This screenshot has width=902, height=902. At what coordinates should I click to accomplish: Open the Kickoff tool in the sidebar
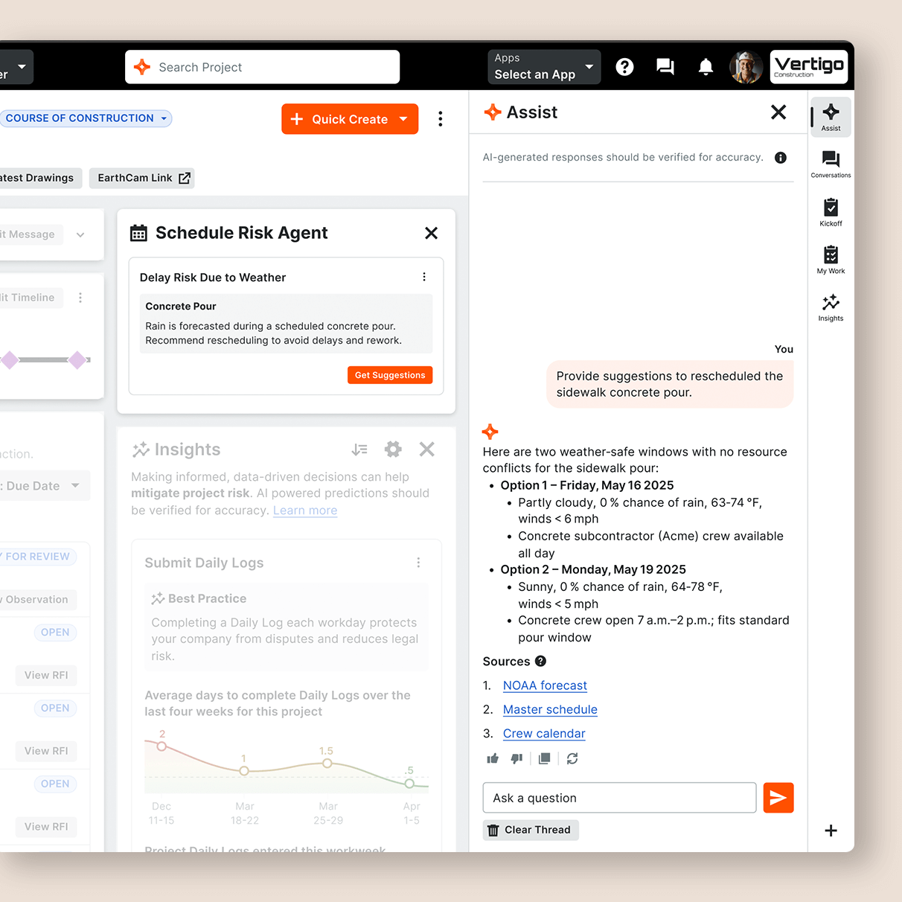click(x=830, y=211)
